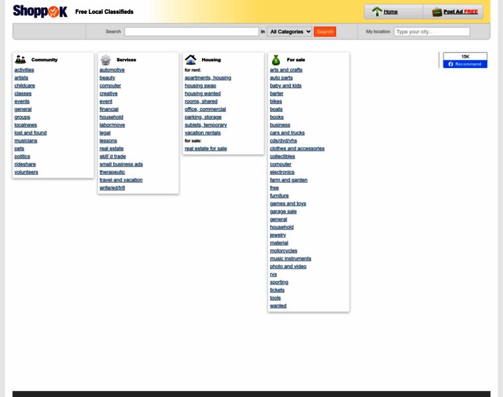
Task: Go to the Home page link
Action: (x=390, y=11)
